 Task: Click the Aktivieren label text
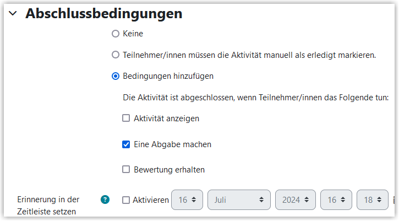[151, 200]
